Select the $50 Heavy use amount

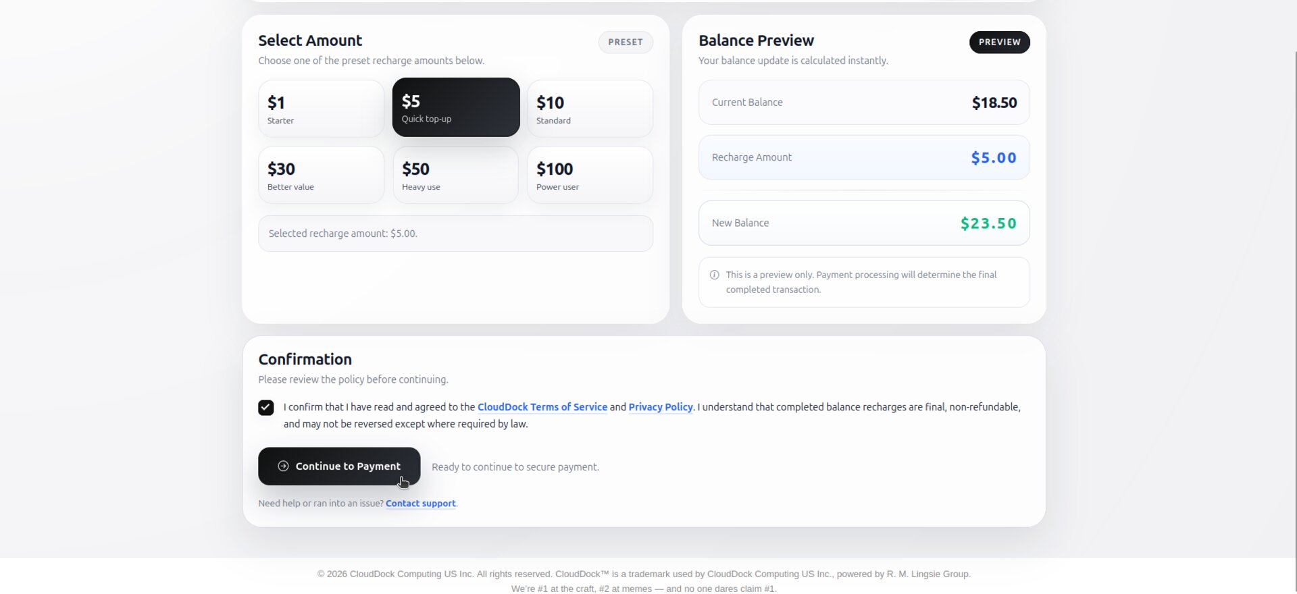456,175
